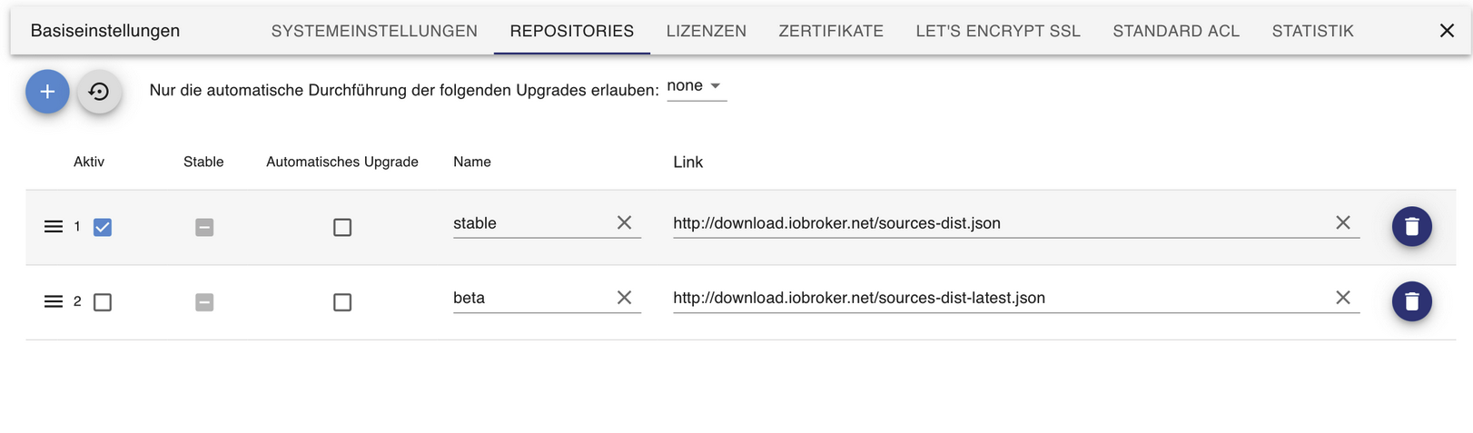Clear the beta name field

click(624, 298)
